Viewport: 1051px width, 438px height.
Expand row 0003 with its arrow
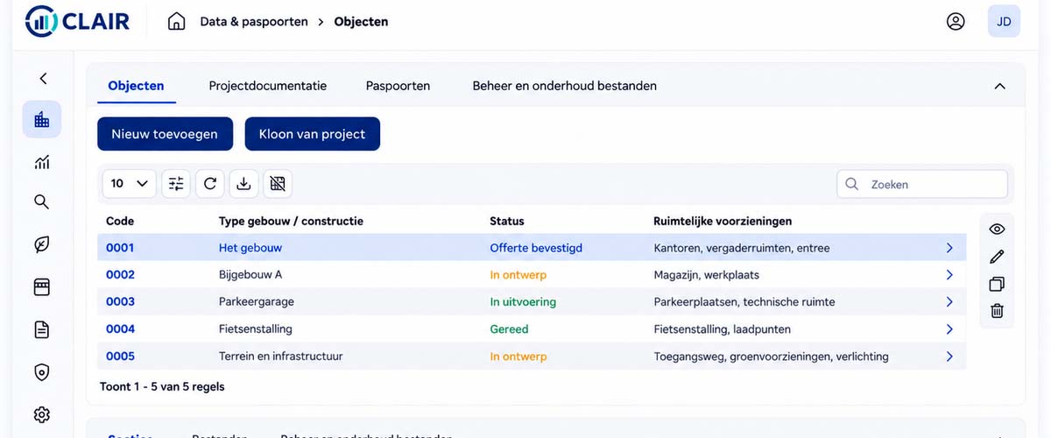pos(949,302)
